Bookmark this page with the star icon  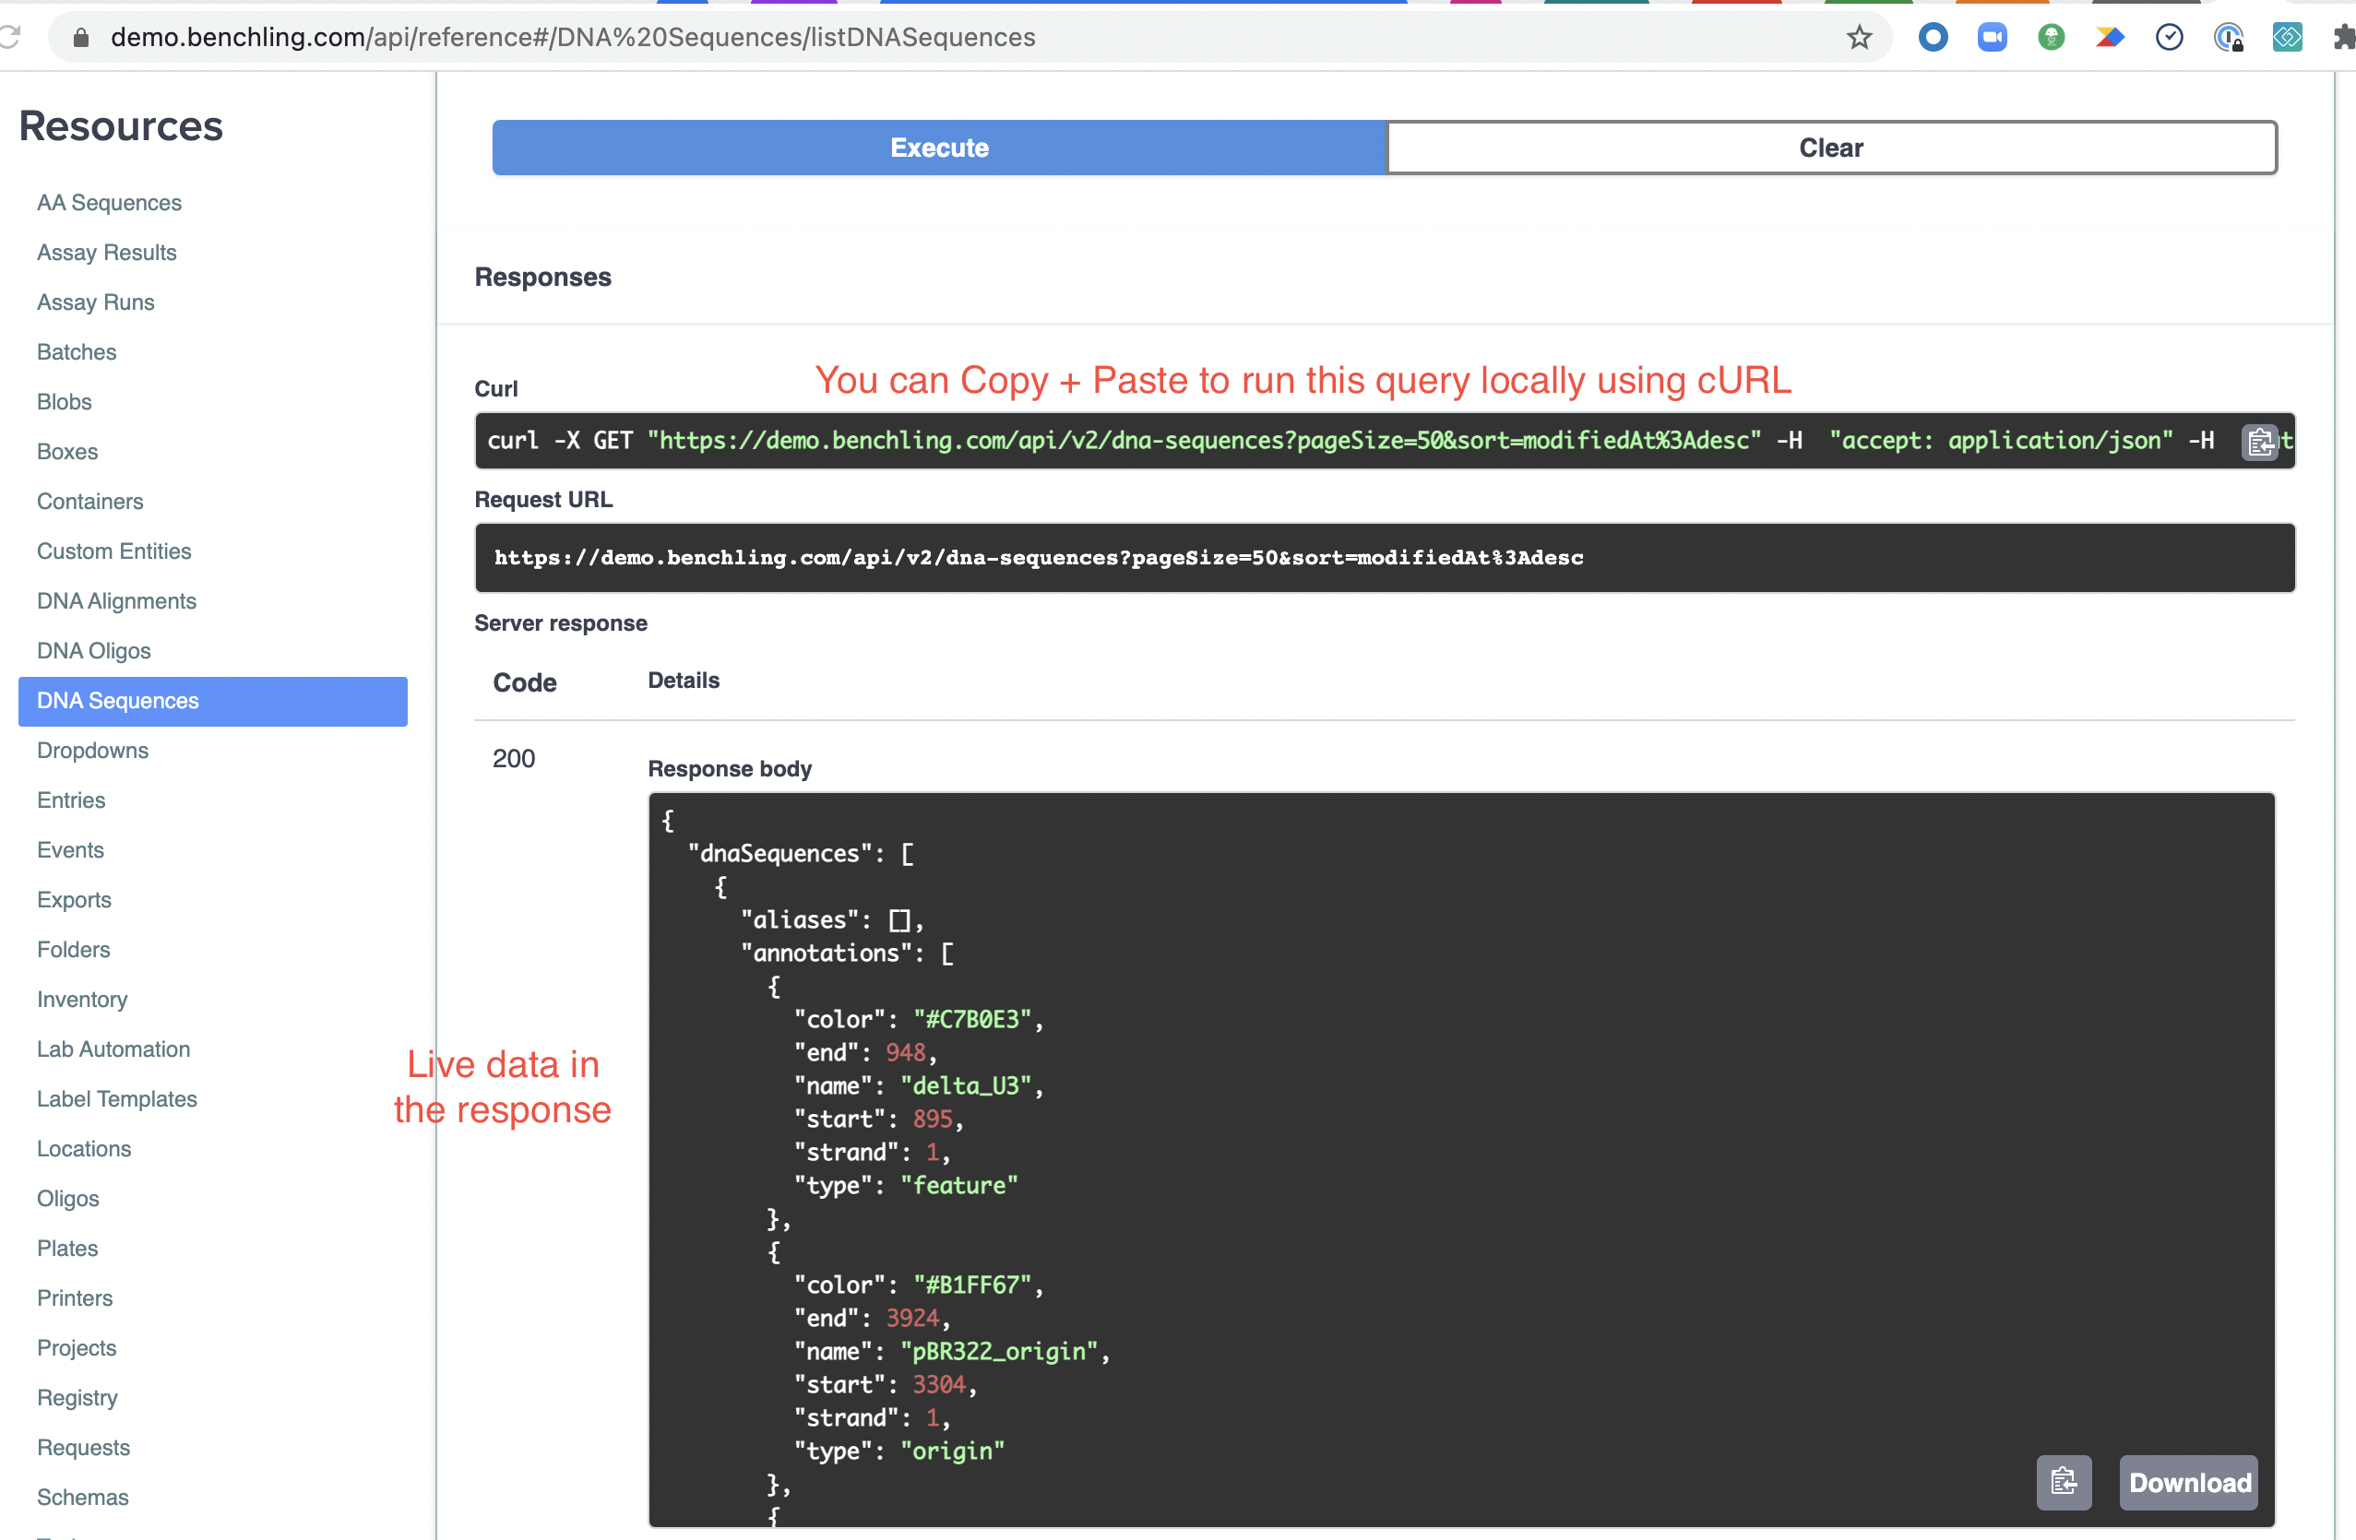tap(1859, 38)
